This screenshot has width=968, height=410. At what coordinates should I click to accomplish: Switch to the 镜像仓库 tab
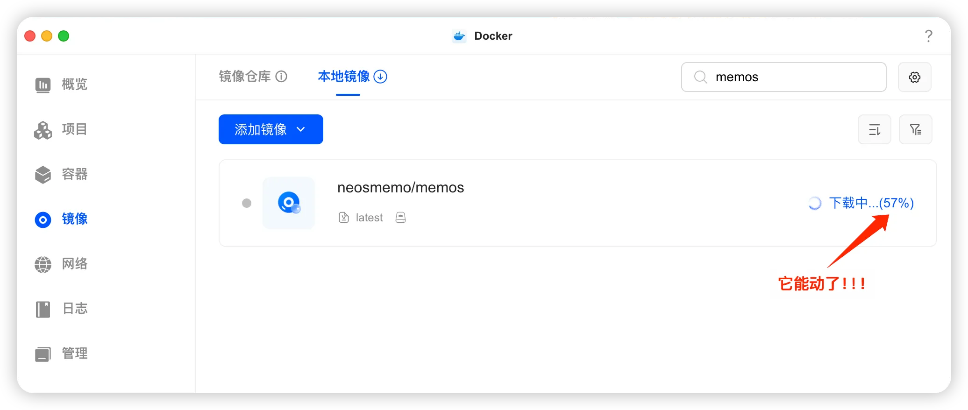click(245, 76)
